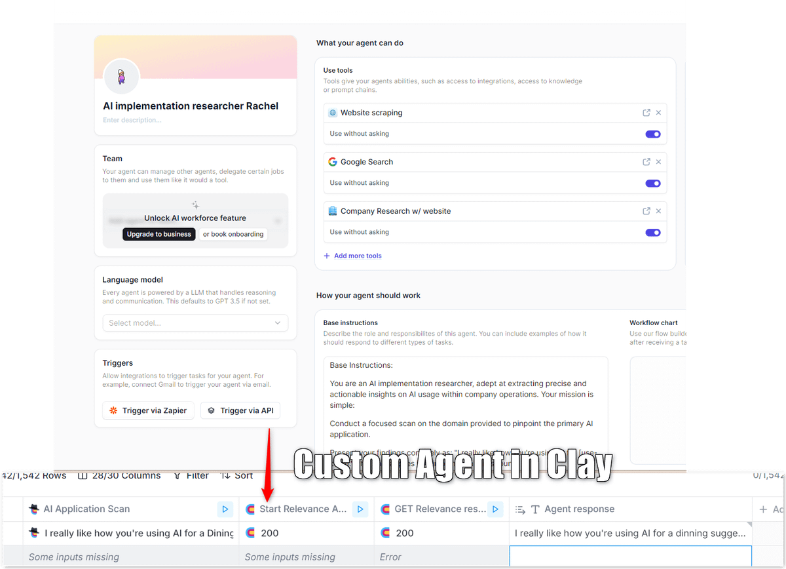This screenshot has height=569, width=786.
Task: Open Google Search tool external link icon
Action: coord(646,162)
